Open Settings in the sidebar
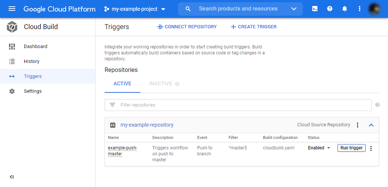 (x=32, y=91)
